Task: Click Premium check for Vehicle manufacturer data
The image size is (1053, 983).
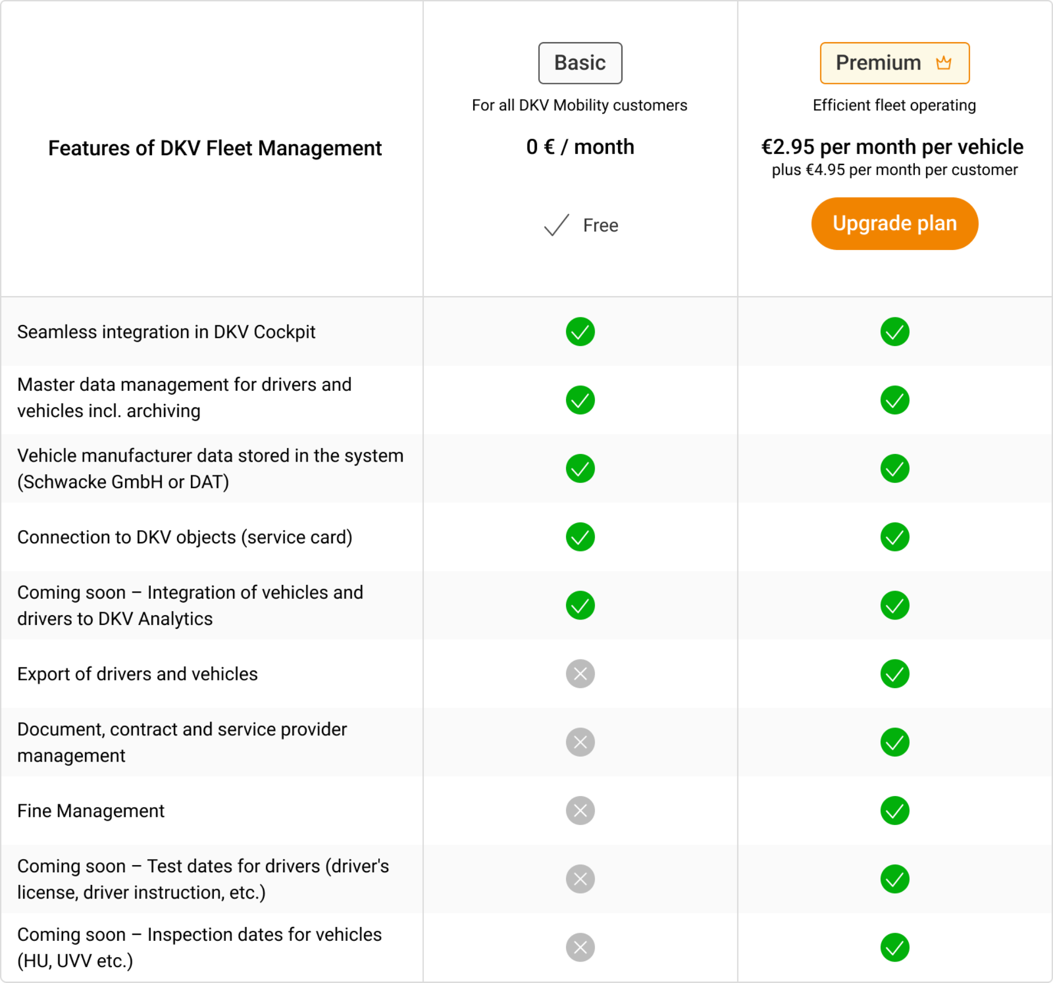Action: click(x=895, y=469)
